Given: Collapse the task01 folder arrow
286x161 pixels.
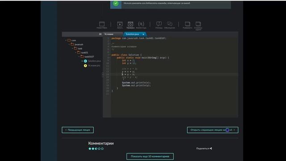Looking at the screenshot, I should [76, 53].
